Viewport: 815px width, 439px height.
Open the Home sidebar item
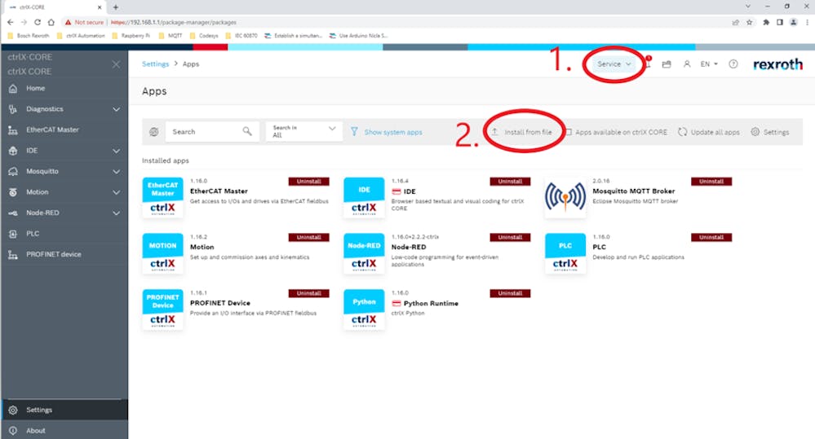pos(64,88)
